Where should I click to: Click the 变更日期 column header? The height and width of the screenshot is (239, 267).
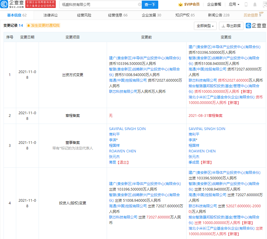27,37
